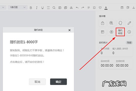Click the yen coin plugin icon
This screenshot has width=136, height=91.
point(111,32)
